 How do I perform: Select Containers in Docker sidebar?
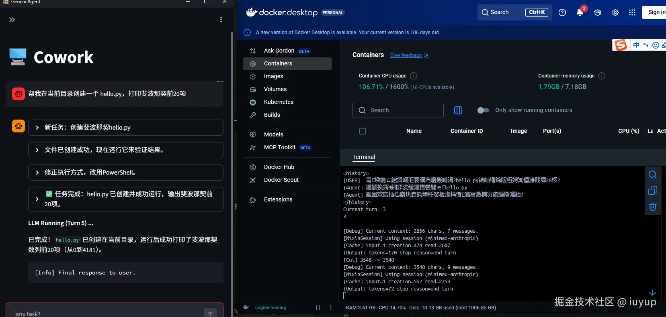[x=287, y=63]
